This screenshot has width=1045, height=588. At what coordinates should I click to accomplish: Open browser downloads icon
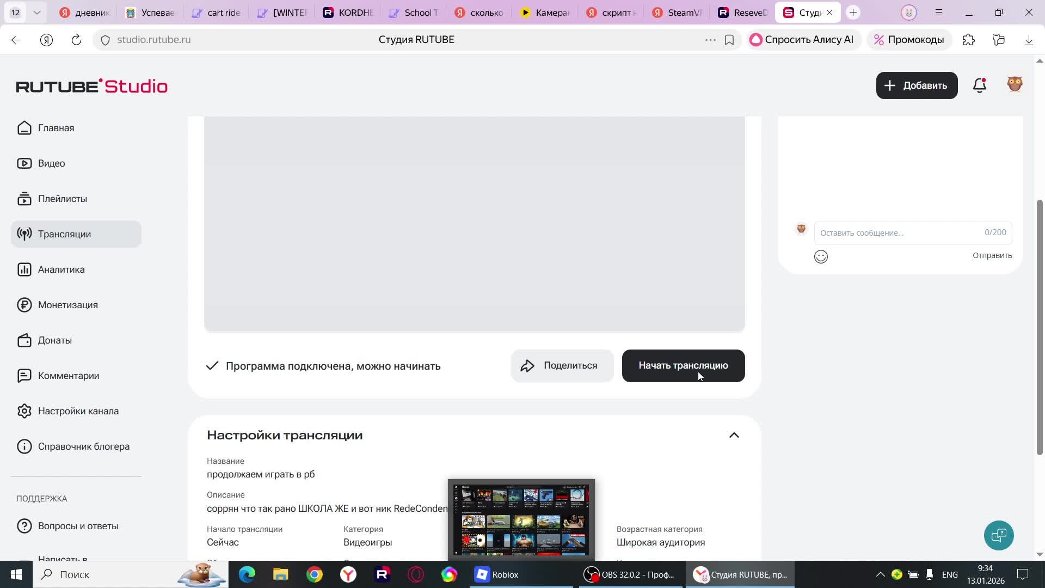[1028, 40]
